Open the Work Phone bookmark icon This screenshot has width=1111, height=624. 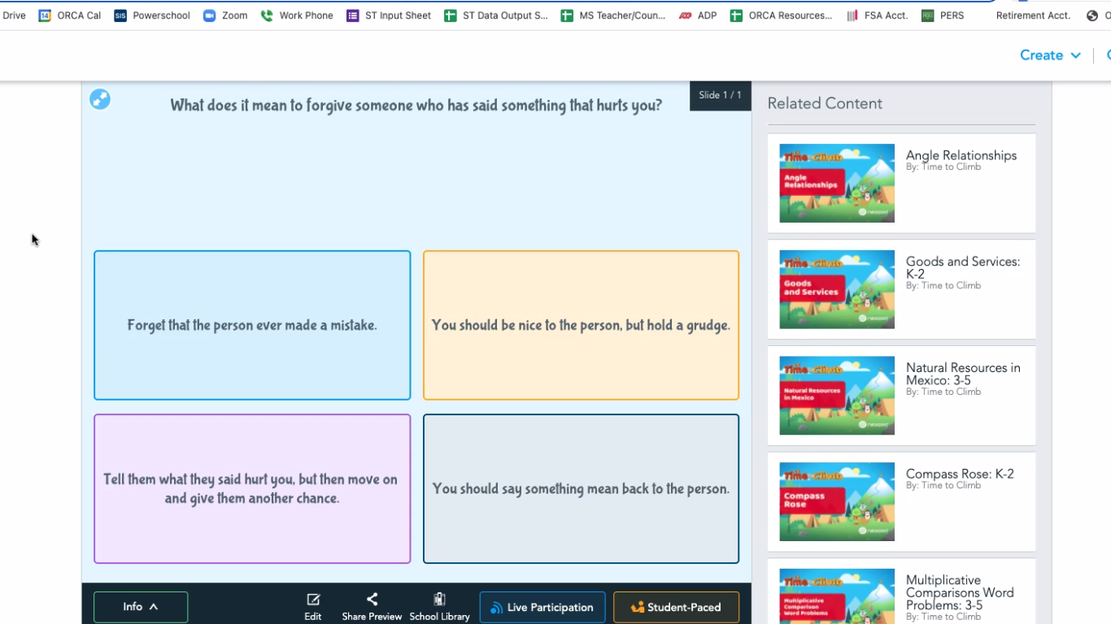pos(267,15)
